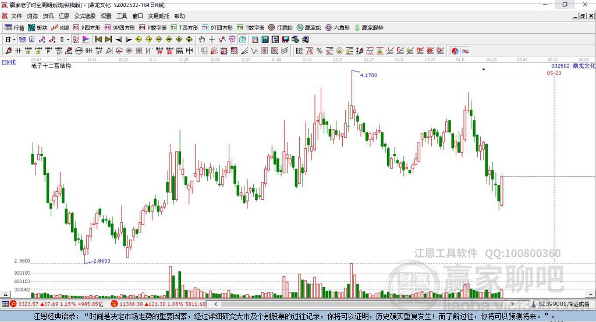
Task: Click the 沪 index 3323.57 status entry
Action: pos(56,304)
